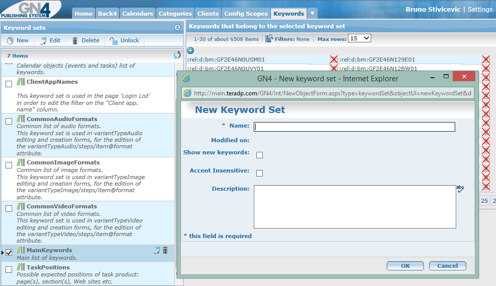Select the CommonAudioFormats keyword set title
The image size is (496, 286).
click(62, 119)
